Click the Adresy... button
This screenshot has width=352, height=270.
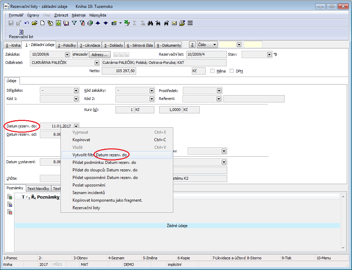coord(100,54)
